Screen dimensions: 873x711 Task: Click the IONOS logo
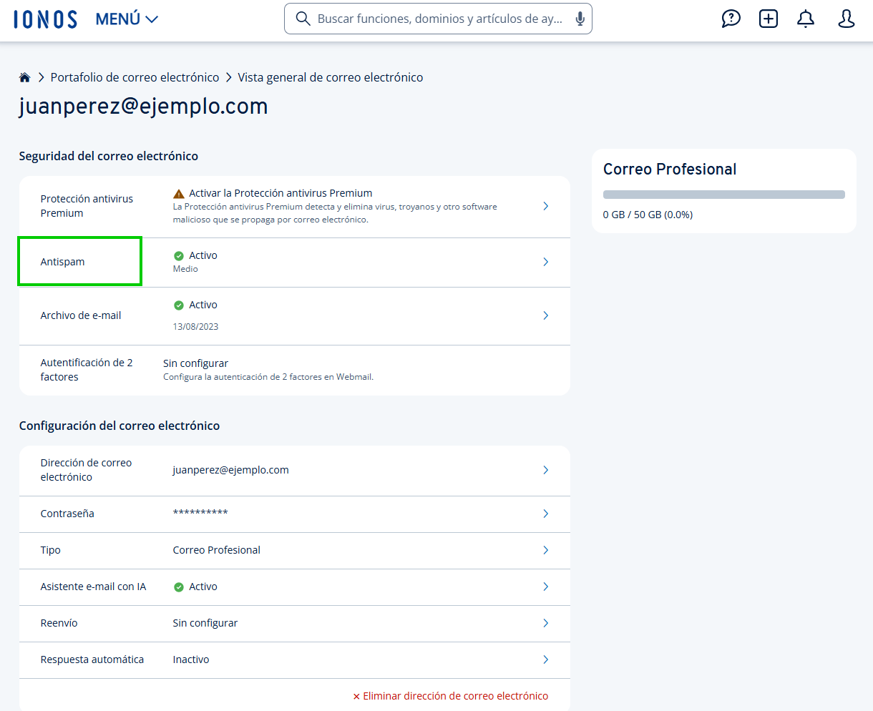(45, 19)
